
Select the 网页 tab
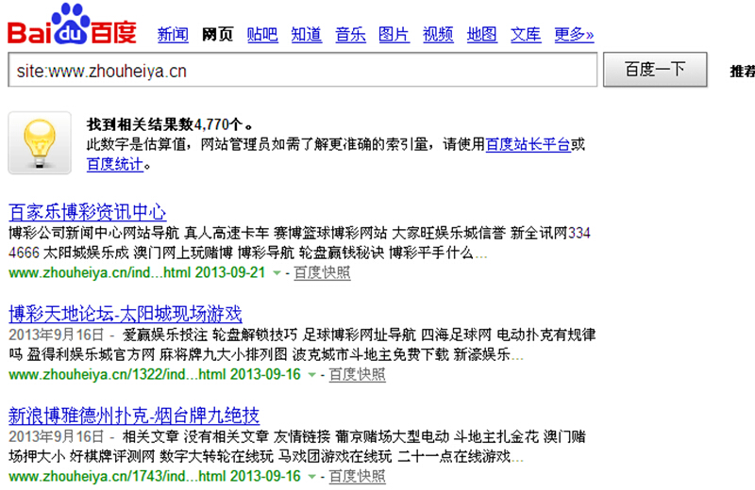[x=218, y=35]
